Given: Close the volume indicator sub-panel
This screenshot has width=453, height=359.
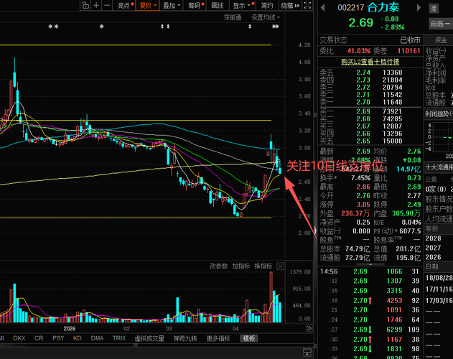Looking at the screenshot, I should tap(280, 266).
